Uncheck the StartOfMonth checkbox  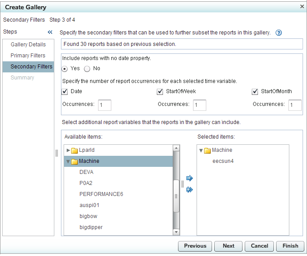pos(255,91)
